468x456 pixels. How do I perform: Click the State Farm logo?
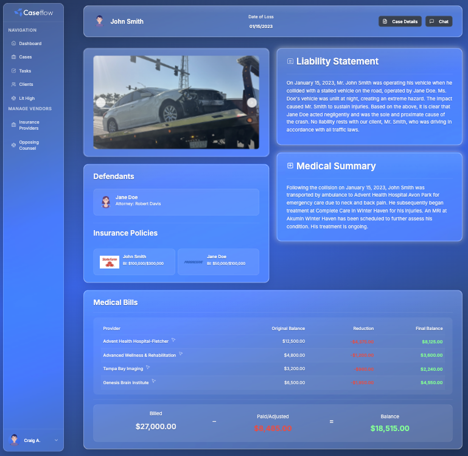(x=109, y=262)
